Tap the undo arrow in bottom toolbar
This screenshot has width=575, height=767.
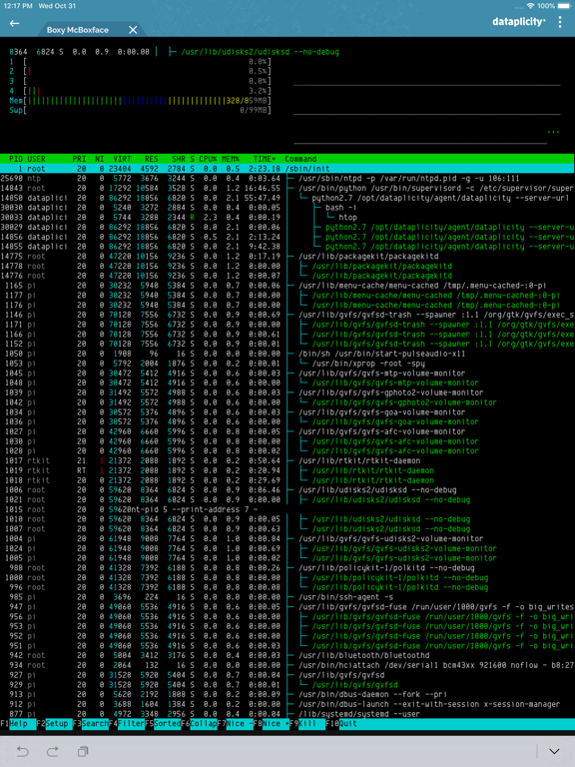coord(22,751)
